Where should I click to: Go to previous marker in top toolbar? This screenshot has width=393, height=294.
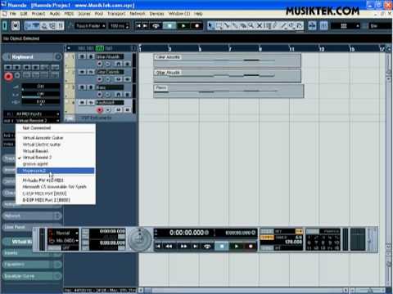point(138,26)
